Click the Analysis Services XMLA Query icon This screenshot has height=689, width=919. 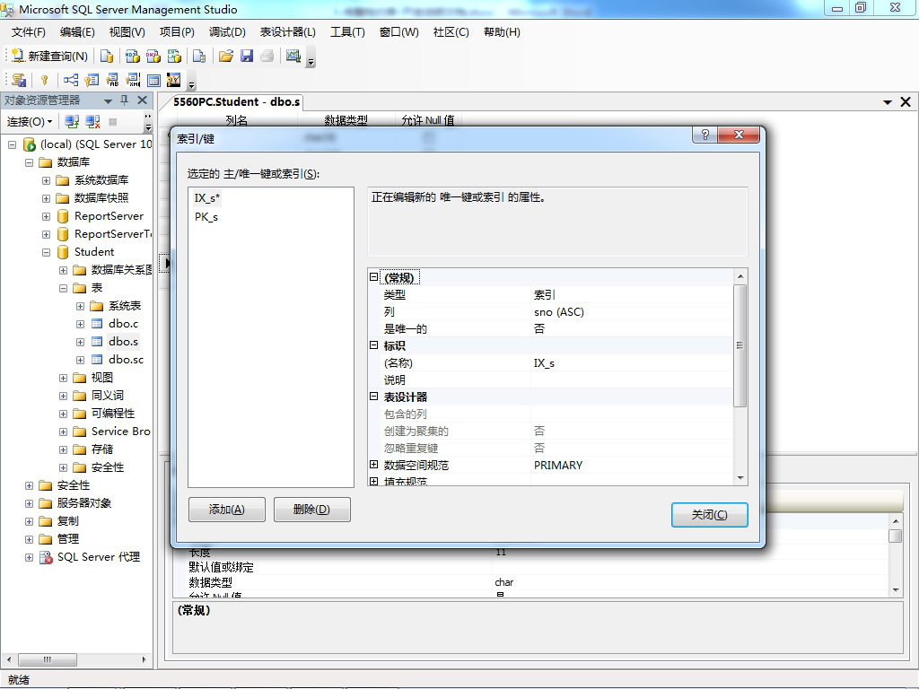[x=174, y=56]
